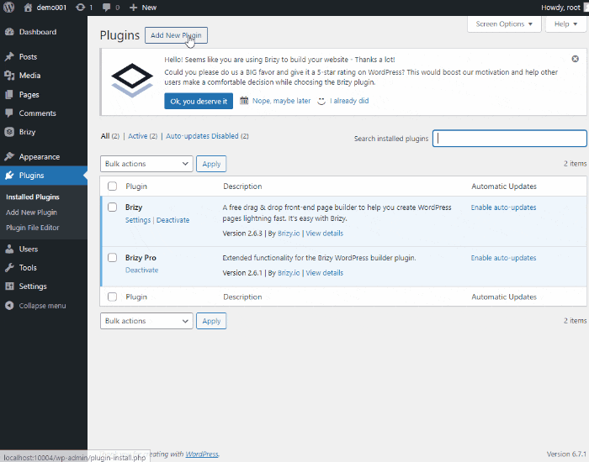Click the Appearance paintbrush icon
The height and width of the screenshot is (462, 589).
9,157
